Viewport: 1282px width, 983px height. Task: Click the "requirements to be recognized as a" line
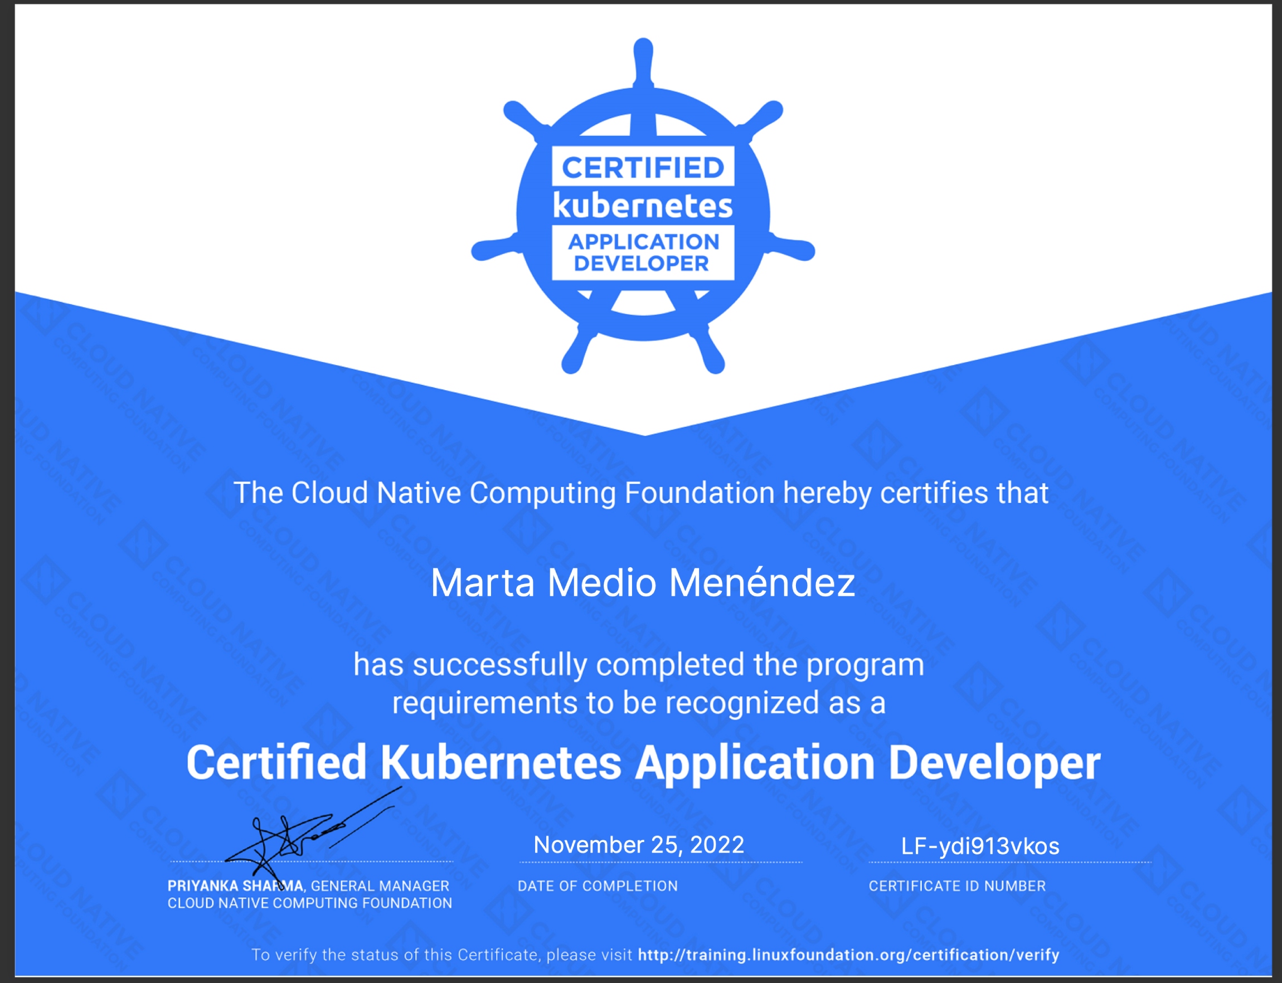click(x=639, y=703)
